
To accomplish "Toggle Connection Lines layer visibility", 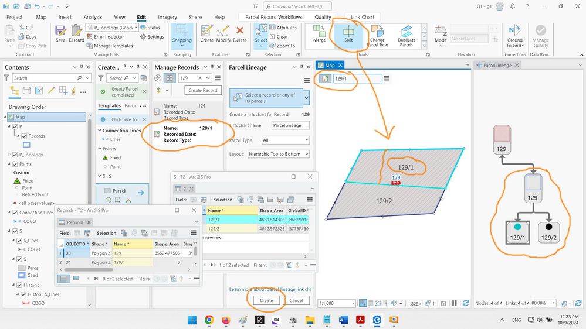I will pyautogui.click(x=15, y=213).
